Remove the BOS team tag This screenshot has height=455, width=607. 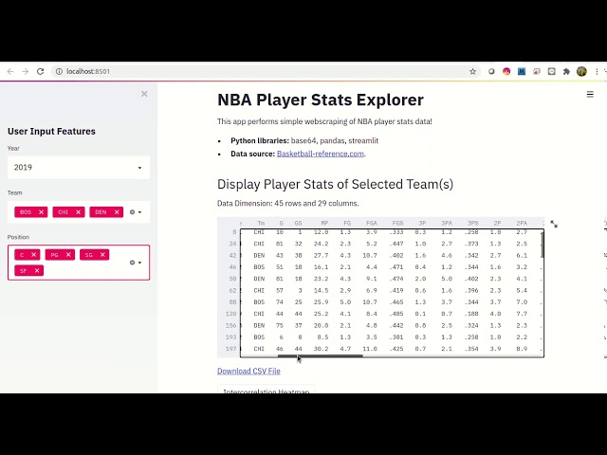point(41,212)
